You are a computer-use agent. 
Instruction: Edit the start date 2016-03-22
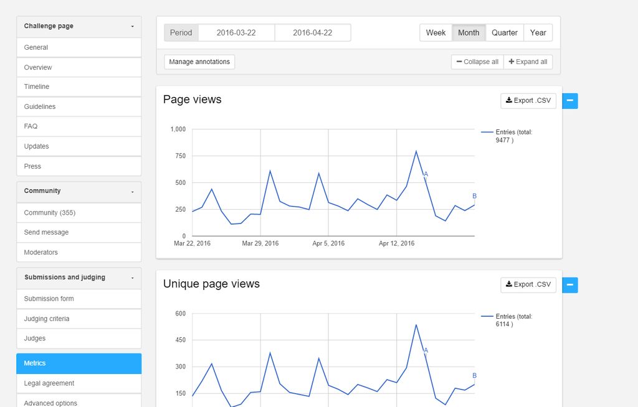click(236, 32)
